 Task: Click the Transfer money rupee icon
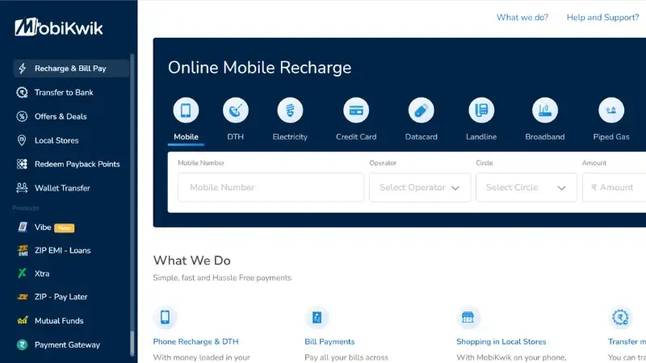pos(620,317)
